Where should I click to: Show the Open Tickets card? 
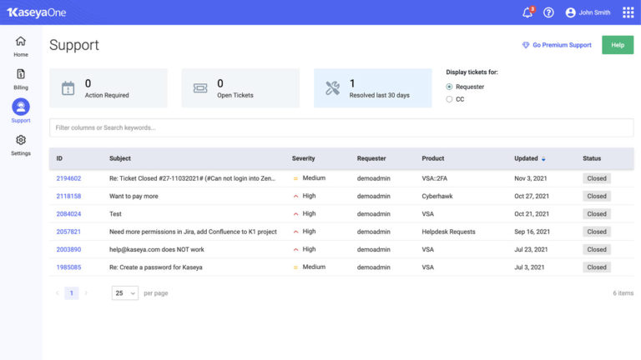(240, 88)
